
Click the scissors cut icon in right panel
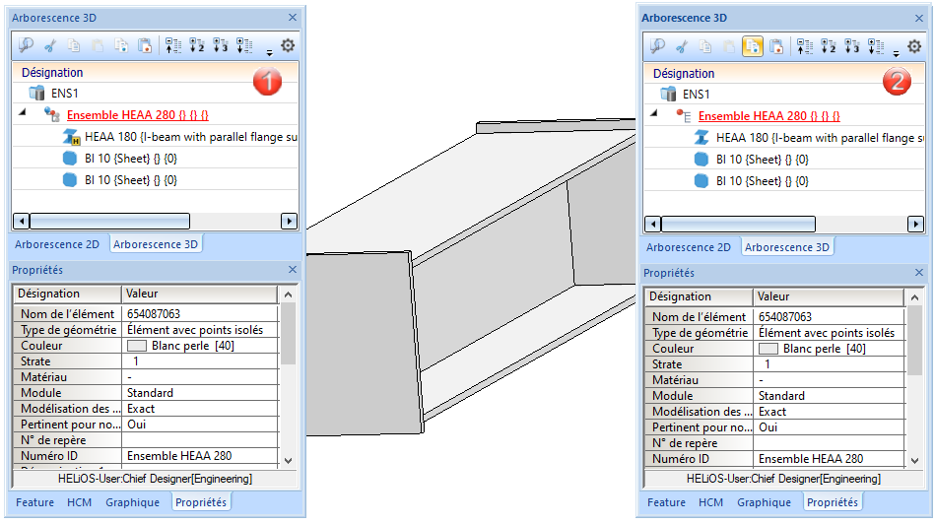point(682,46)
